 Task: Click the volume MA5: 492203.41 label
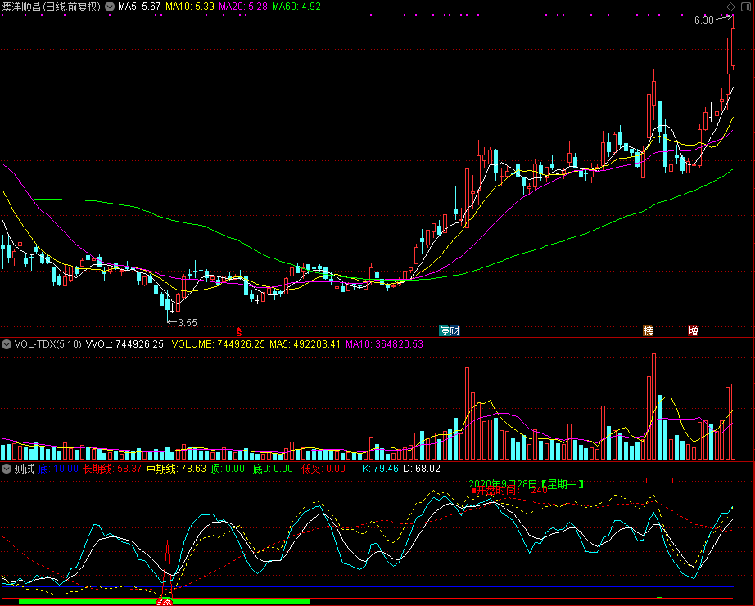coord(305,344)
